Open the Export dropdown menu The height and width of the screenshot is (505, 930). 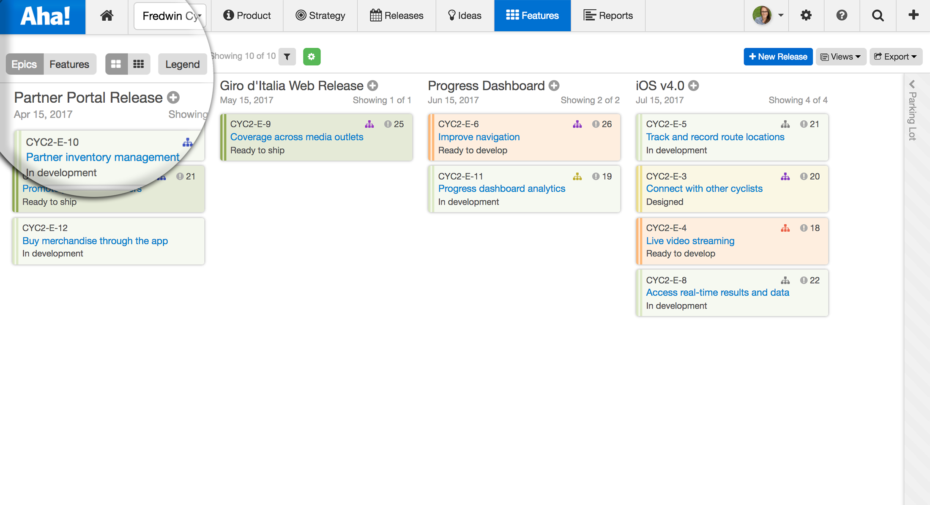(x=895, y=57)
